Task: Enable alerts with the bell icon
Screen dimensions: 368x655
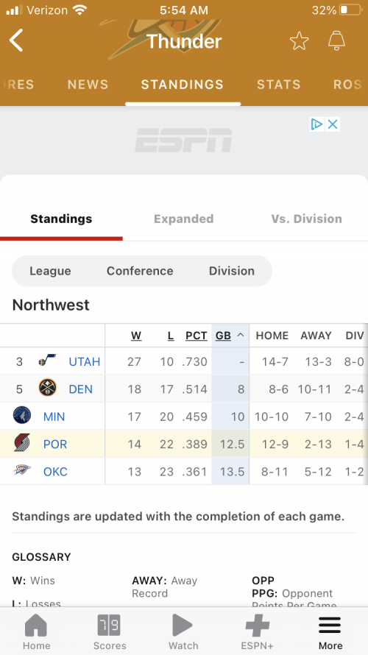Action: pos(336,40)
